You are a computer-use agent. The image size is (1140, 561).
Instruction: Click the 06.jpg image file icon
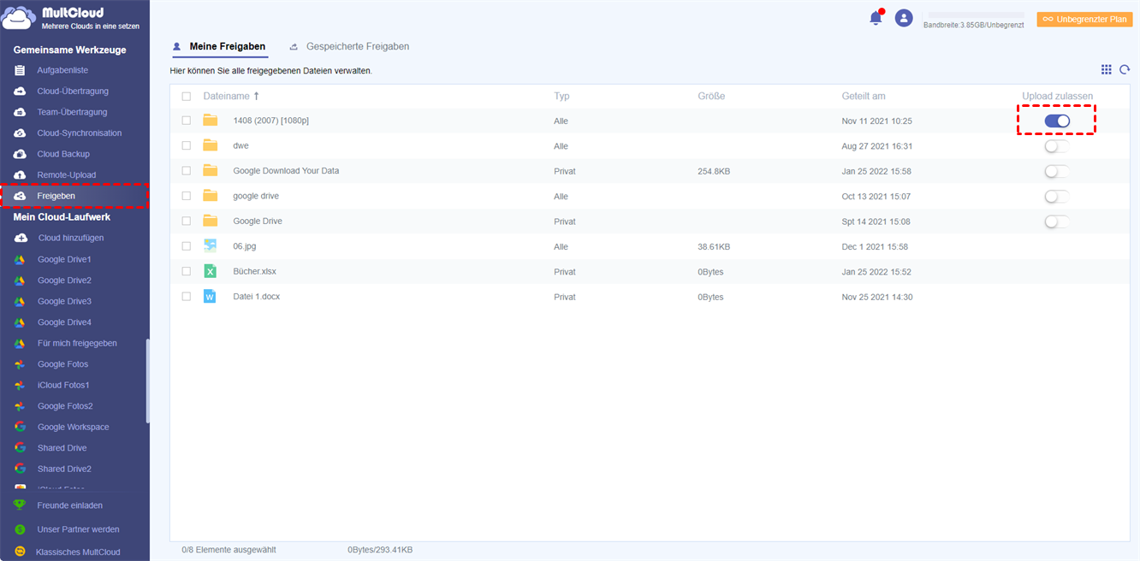210,246
